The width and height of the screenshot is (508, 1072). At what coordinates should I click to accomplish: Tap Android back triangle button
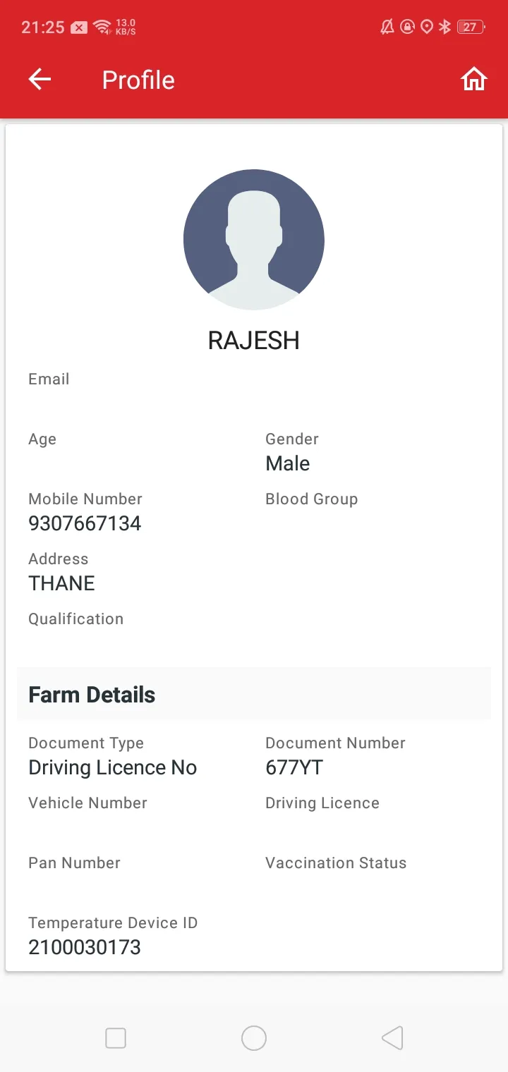[392, 1038]
